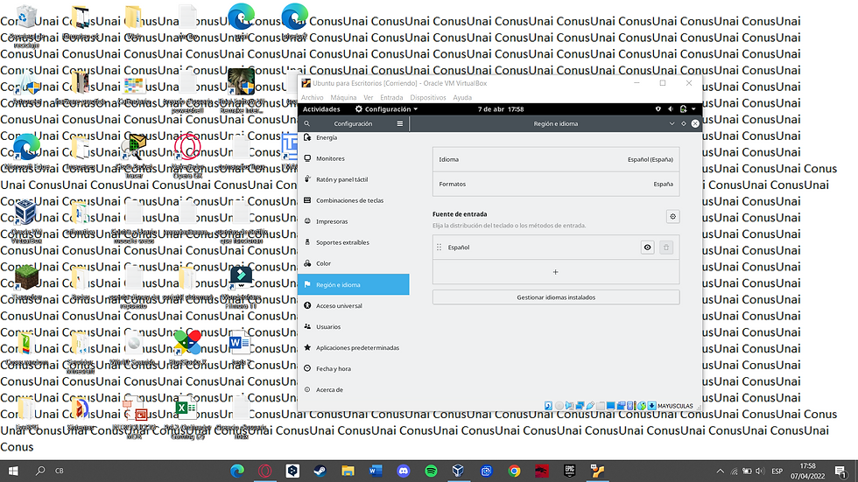Click the keyboard capture arrow icon in status bar
Screen dimensions: 858x482
pos(651,406)
